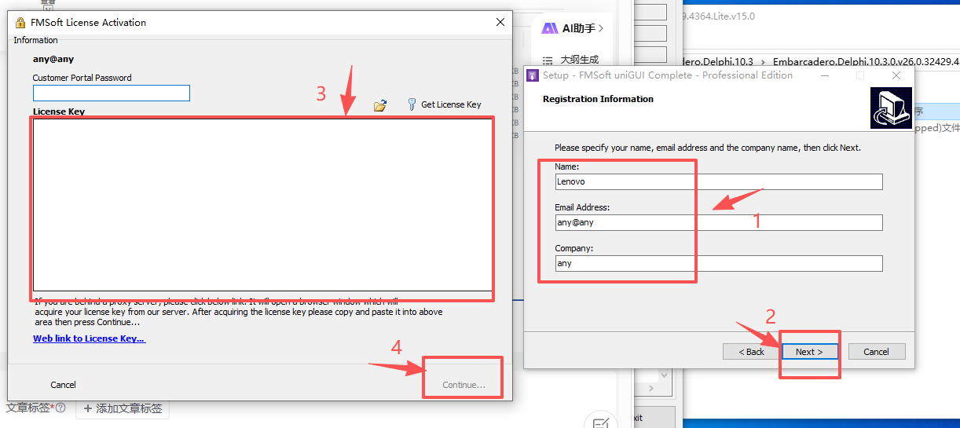Click inside the License Key text area
The image size is (960, 428).
(262, 204)
